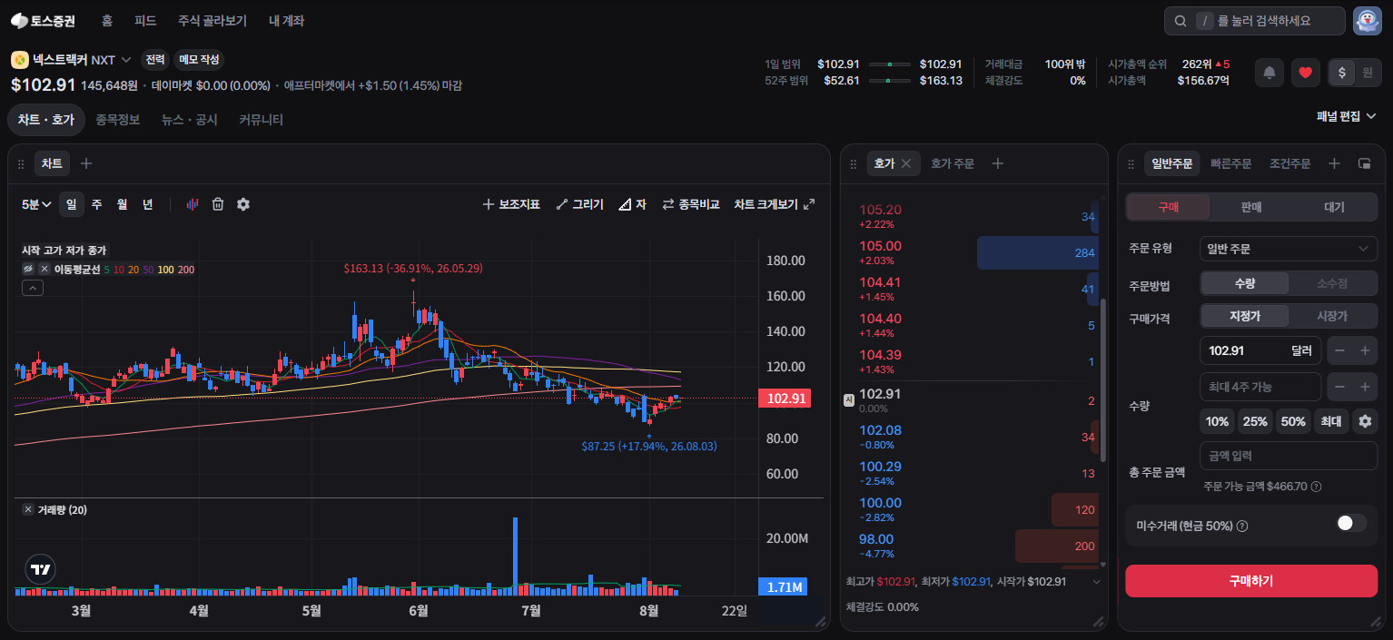The image size is (1393, 640).
Task: Select the 판매 tab in order panel
Action: coord(1252,207)
